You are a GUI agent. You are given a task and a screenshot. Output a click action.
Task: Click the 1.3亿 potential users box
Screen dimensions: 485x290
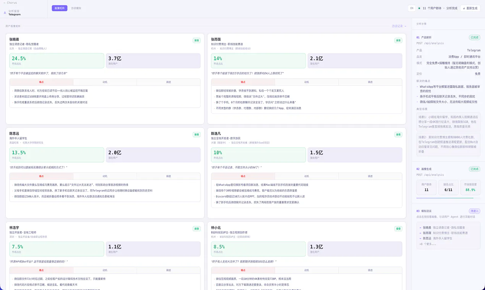pyautogui.click(x=355, y=249)
